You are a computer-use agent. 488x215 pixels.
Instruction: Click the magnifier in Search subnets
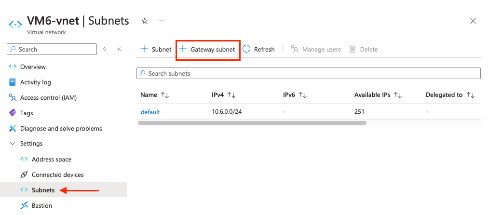(142, 73)
